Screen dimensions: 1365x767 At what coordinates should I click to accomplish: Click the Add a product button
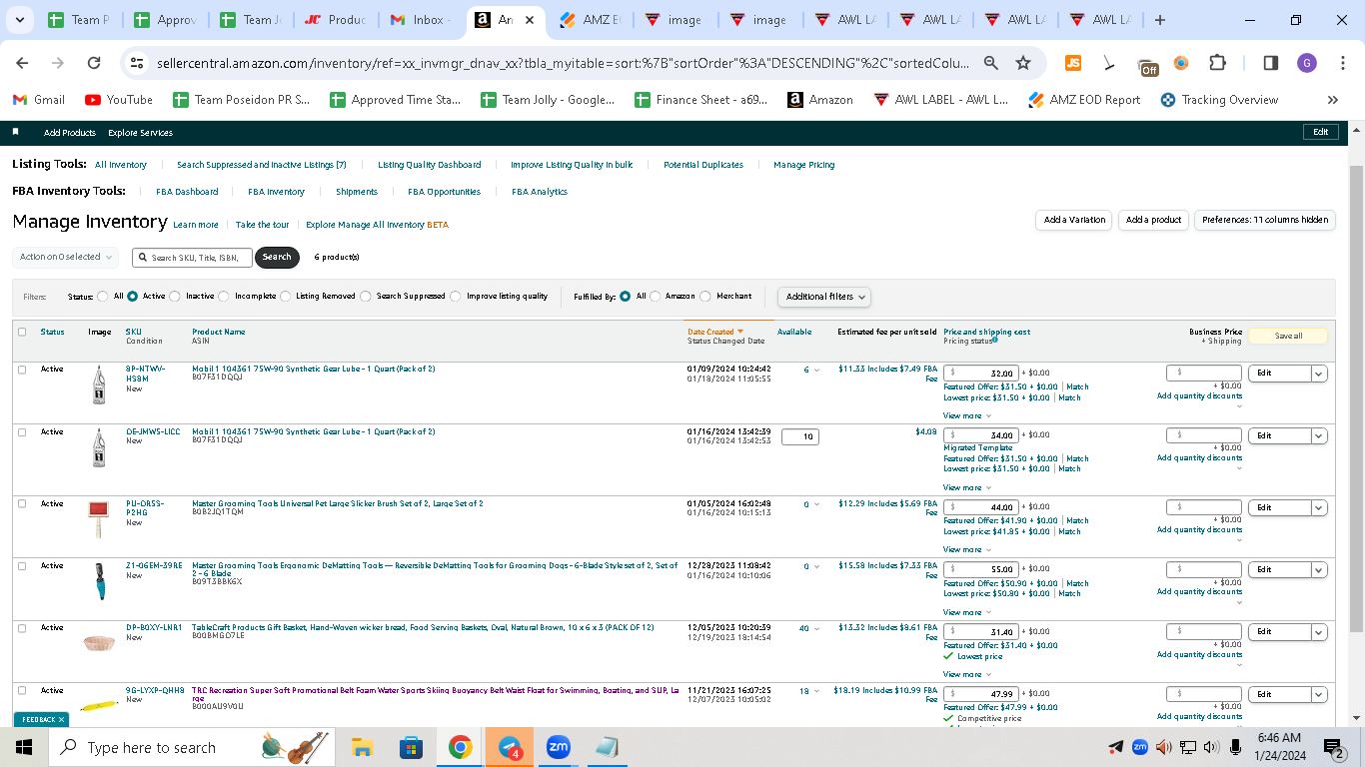pos(1154,220)
